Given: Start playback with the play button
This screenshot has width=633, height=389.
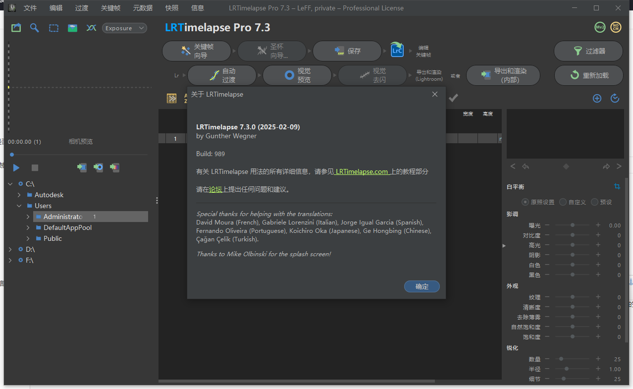Looking at the screenshot, I should pyautogui.click(x=16, y=168).
